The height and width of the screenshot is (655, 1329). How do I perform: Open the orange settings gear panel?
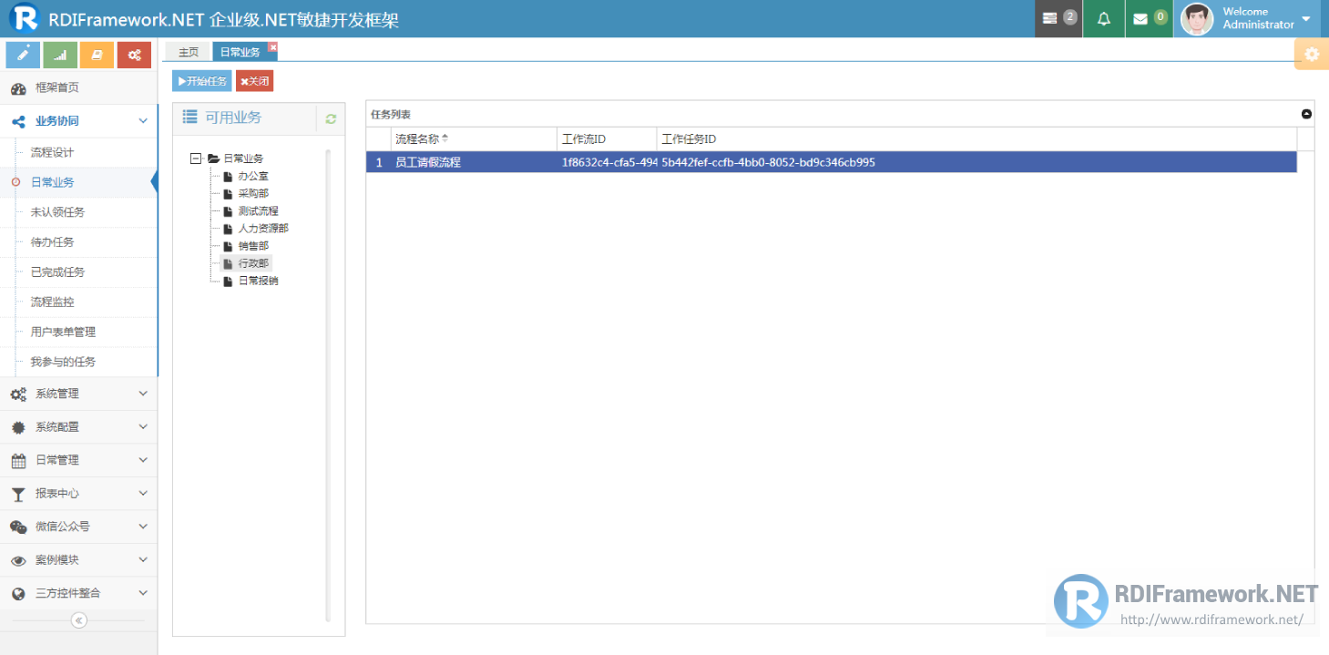click(x=1312, y=55)
